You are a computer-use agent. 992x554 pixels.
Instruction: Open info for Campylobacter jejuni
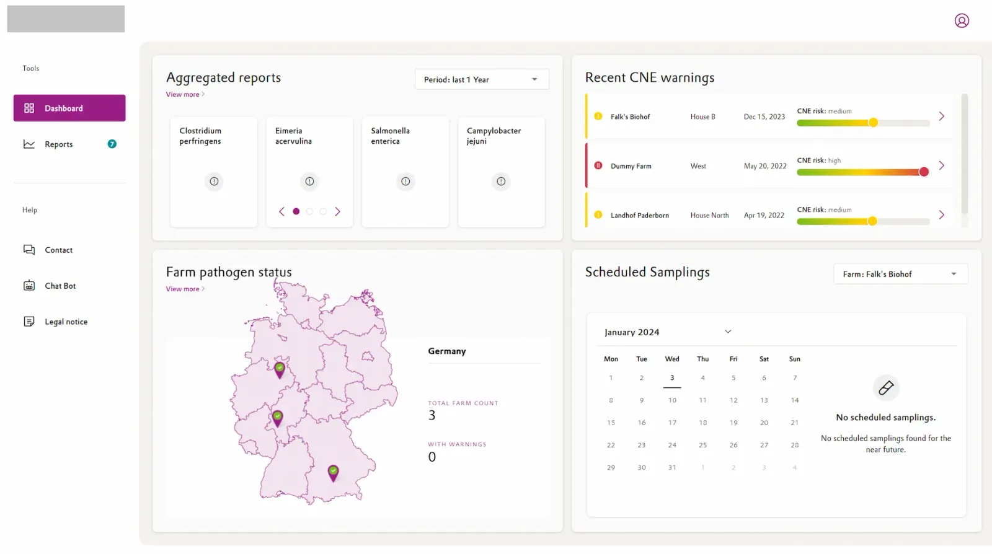(501, 182)
